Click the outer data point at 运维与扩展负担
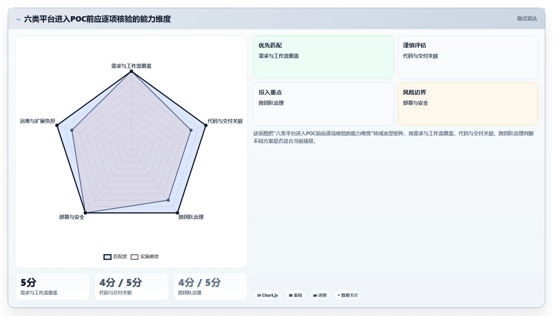 57,125
